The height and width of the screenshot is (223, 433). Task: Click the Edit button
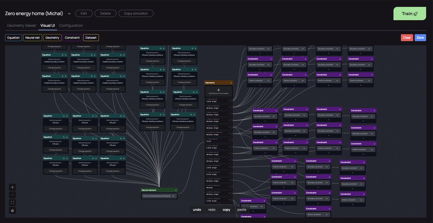[x=84, y=13]
